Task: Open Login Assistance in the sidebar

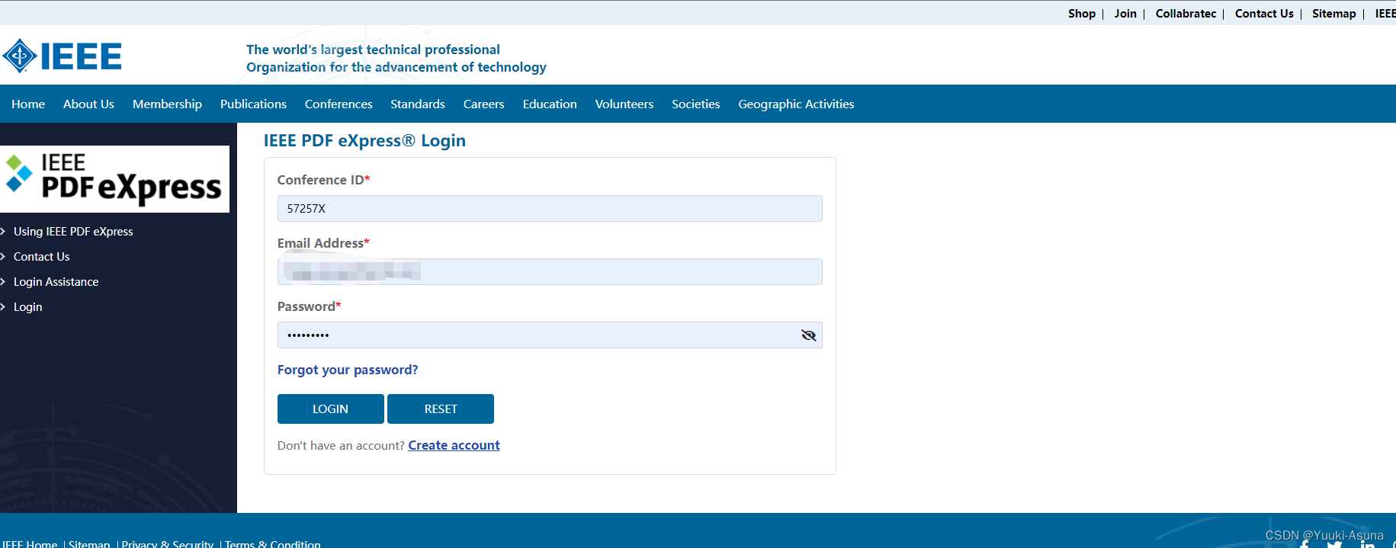Action: [56, 282]
